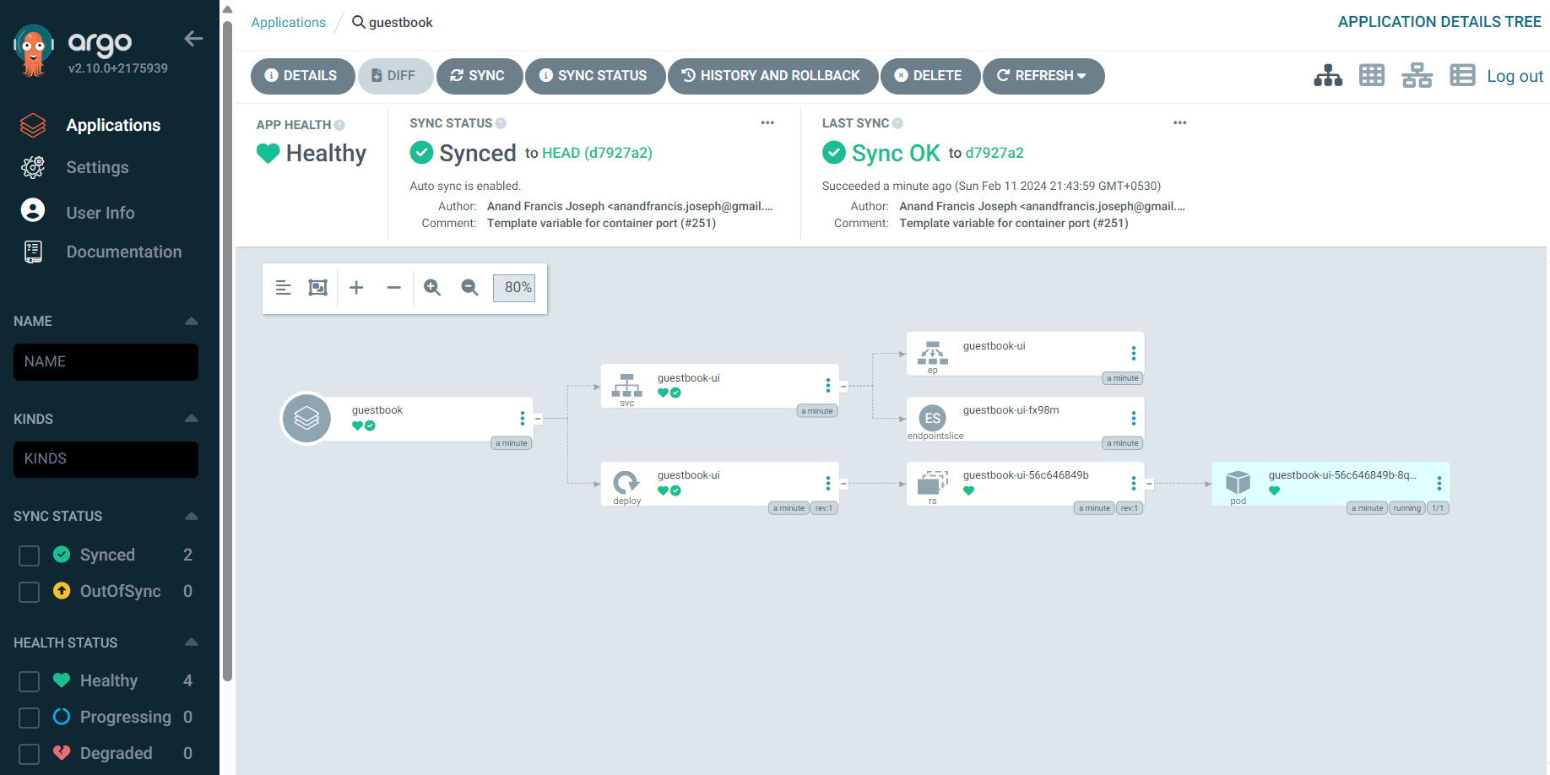View the SYNC STATUS details
Viewport: 1550px width, 775px height.
(x=594, y=76)
